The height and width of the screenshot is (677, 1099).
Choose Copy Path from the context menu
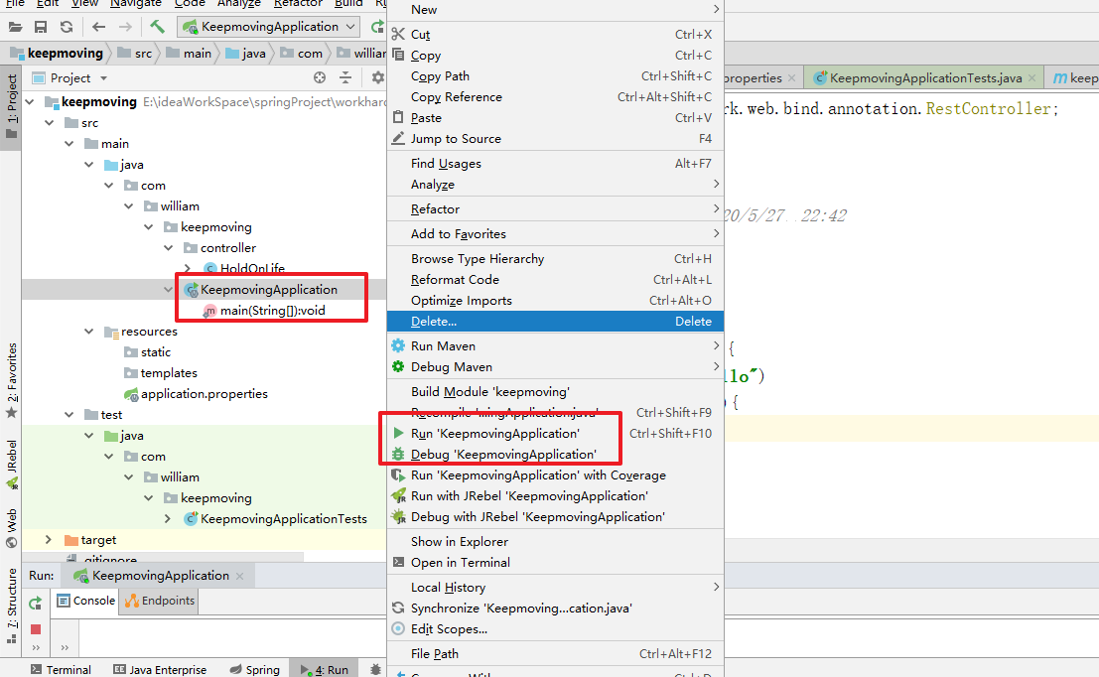[x=555, y=76]
